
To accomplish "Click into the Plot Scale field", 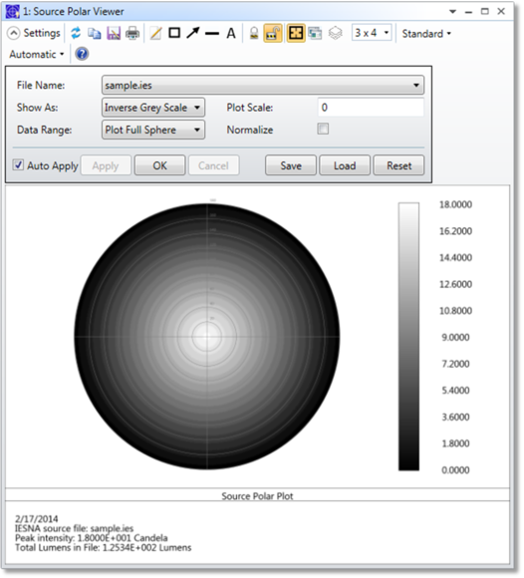I will (371, 108).
